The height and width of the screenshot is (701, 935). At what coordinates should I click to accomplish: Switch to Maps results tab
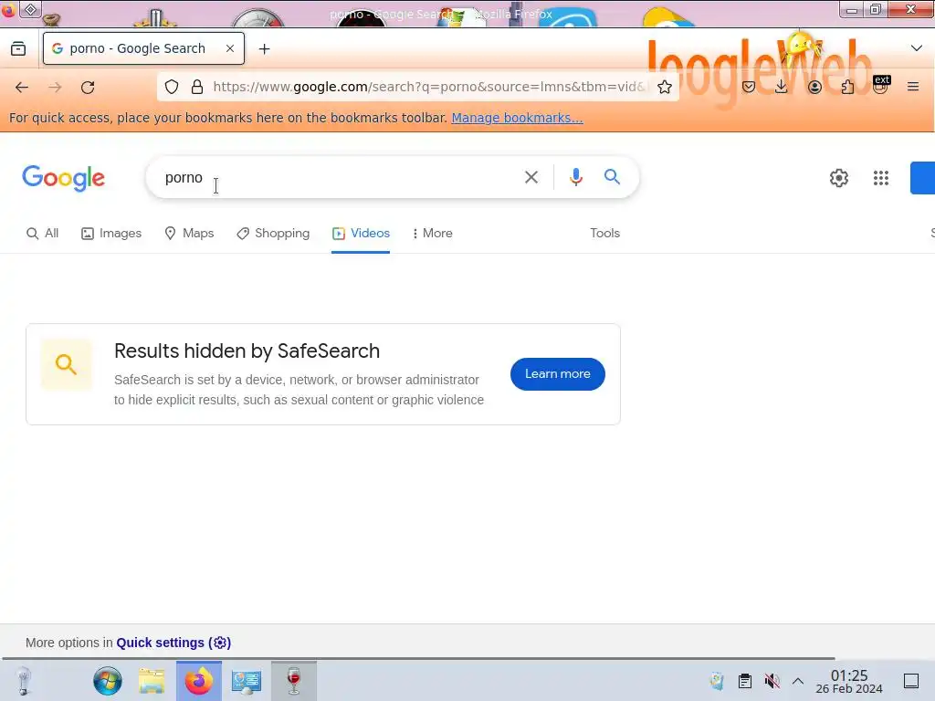pos(189,233)
